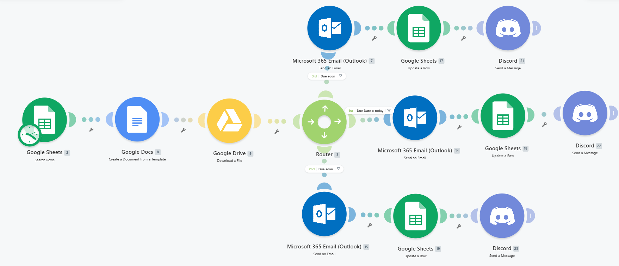
Task: Click wrench between Sheets 17 and Discord 21
Action: pos(463,38)
